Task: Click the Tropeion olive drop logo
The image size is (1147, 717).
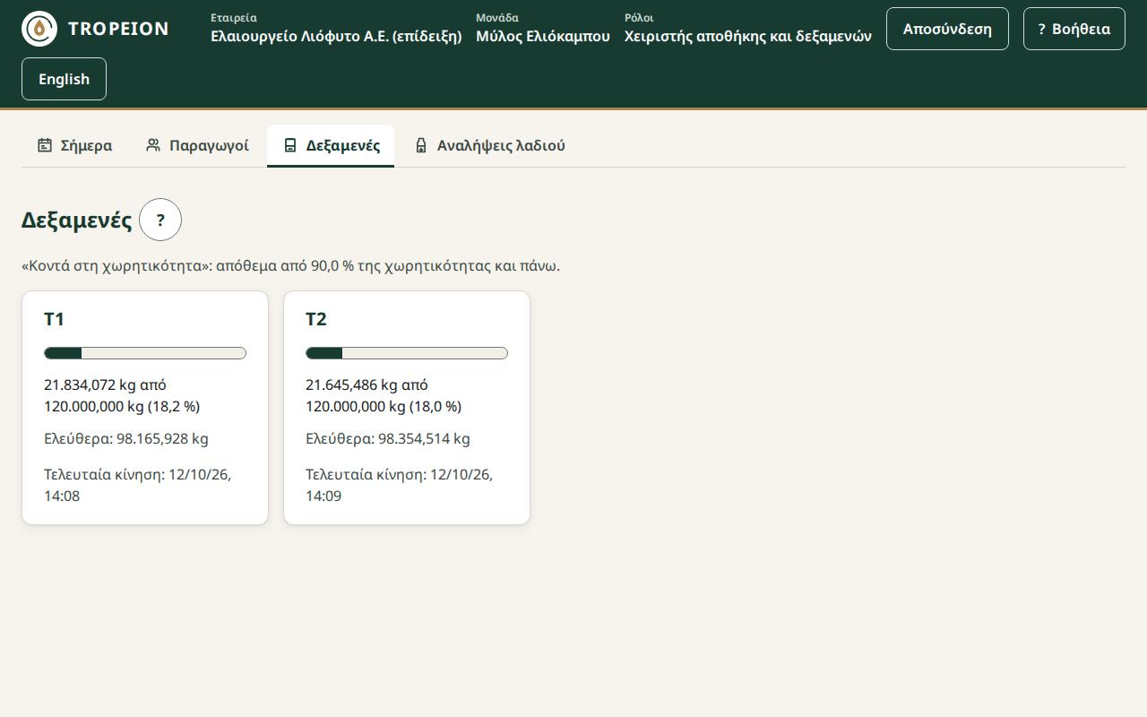Action: point(39,29)
